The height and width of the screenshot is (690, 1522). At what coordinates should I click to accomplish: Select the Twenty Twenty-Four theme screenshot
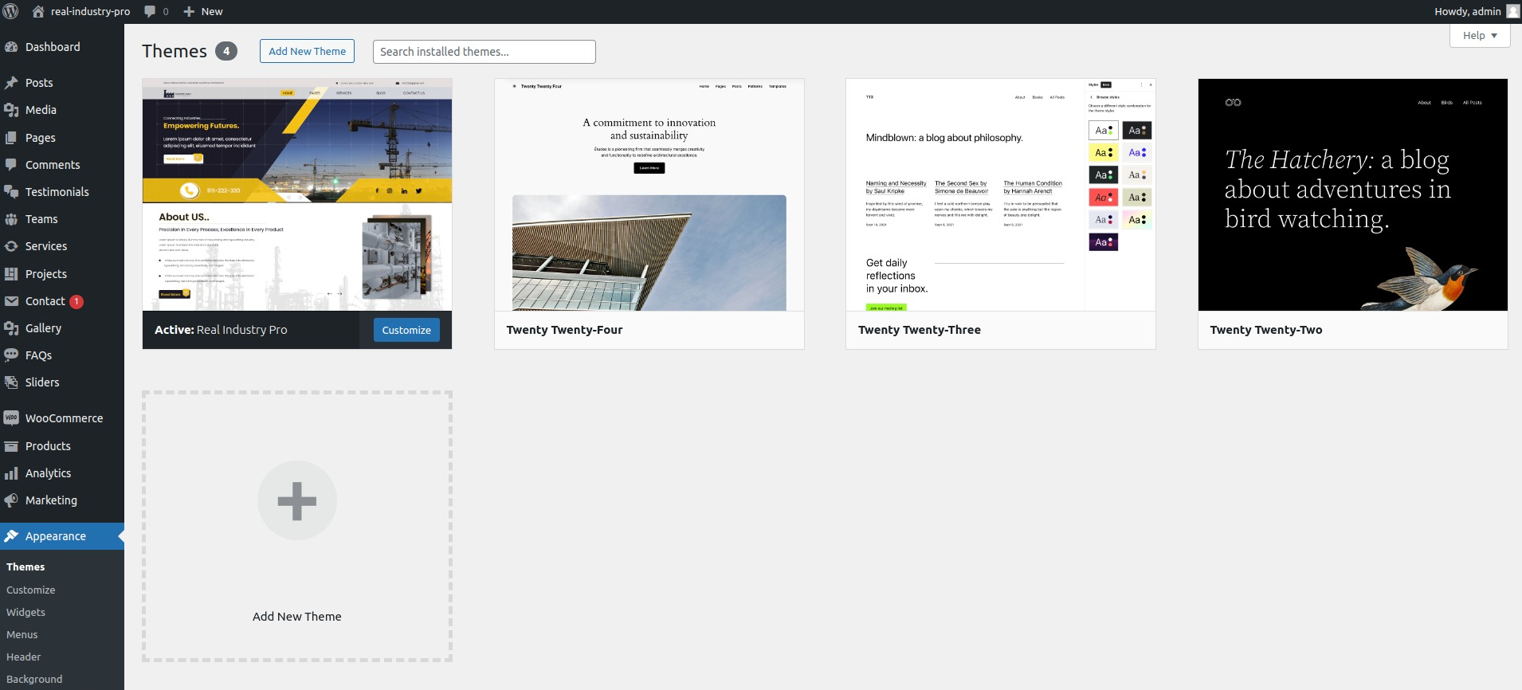tap(649, 194)
